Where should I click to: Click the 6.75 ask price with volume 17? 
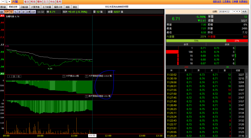click(216, 56)
